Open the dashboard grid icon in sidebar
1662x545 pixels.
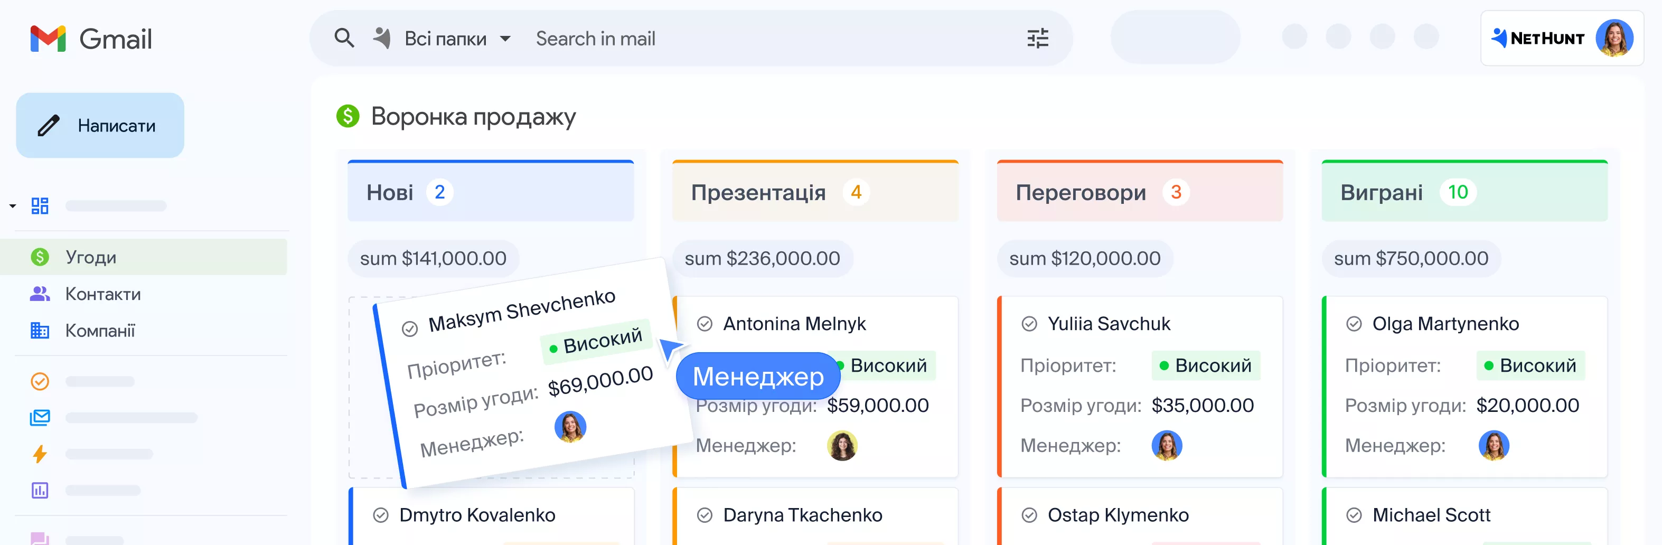click(x=40, y=206)
